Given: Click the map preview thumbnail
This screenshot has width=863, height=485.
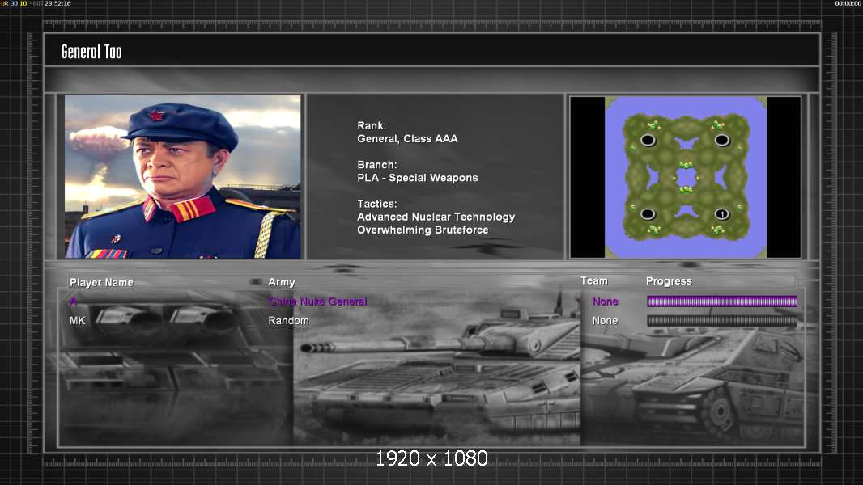Looking at the screenshot, I should pyautogui.click(x=685, y=177).
